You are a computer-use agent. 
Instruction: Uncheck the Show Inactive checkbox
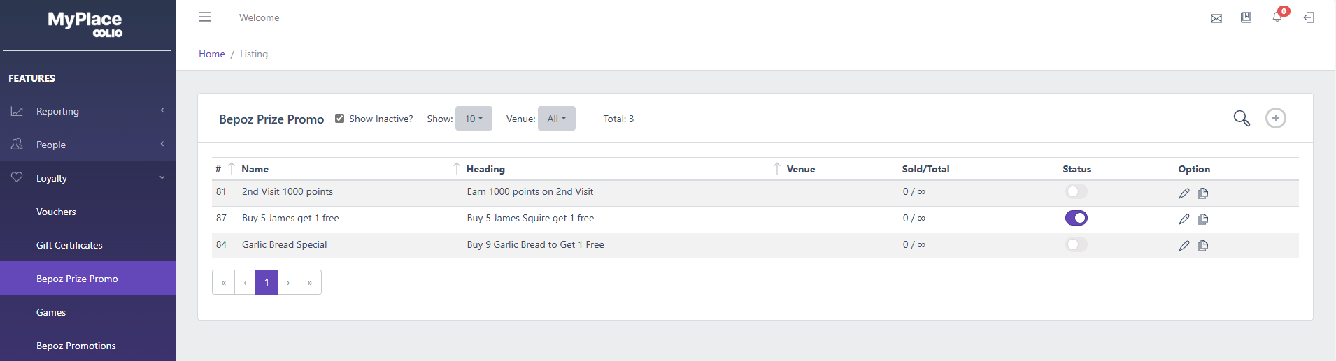[x=340, y=118]
